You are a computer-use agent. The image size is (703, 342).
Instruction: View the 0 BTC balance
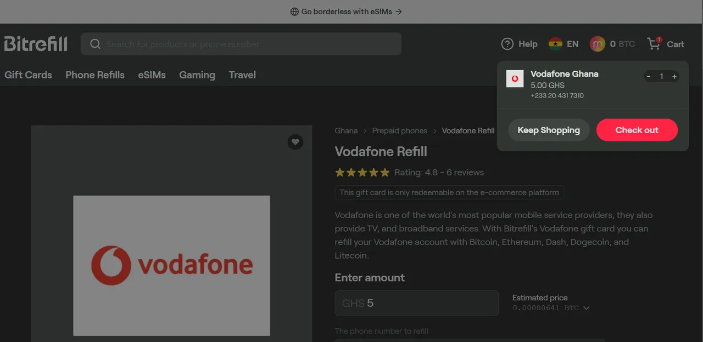coord(622,44)
